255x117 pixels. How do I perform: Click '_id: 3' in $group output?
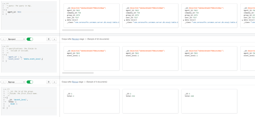click(x=187, y=94)
